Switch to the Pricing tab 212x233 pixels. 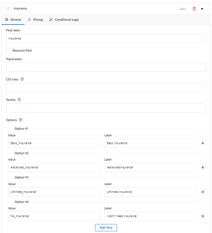click(x=36, y=20)
